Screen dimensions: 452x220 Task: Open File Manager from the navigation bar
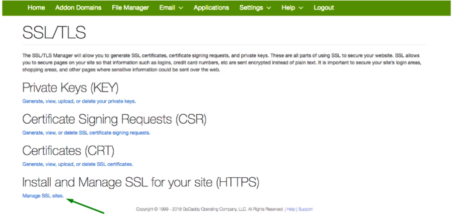pyautogui.click(x=130, y=8)
